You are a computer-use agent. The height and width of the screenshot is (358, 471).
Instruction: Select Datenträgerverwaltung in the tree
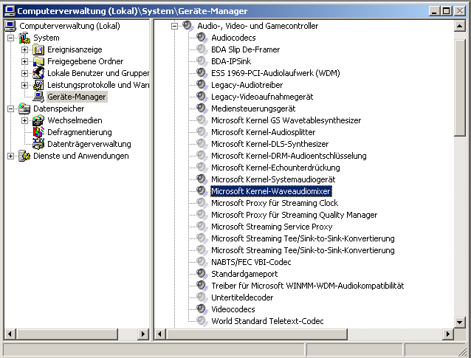pyautogui.click(x=89, y=144)
